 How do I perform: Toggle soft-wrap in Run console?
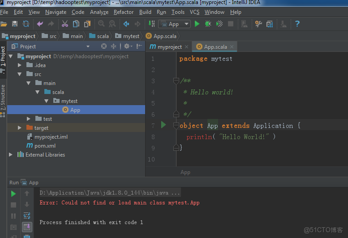pyautogui.click(x=27, y=216)
